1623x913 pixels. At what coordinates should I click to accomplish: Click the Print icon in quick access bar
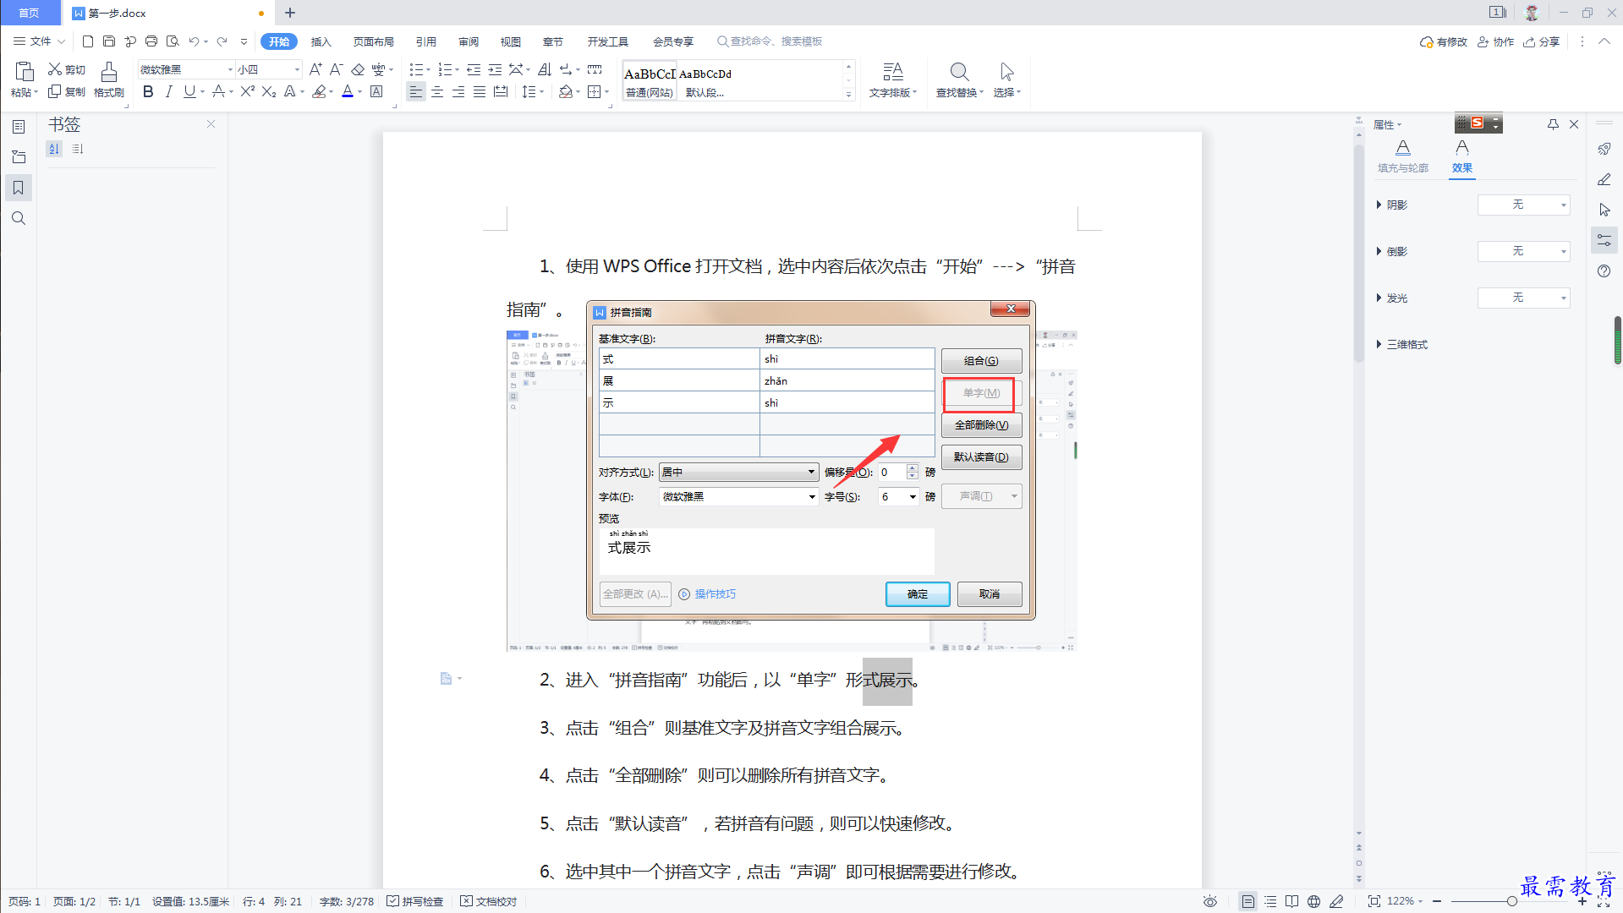click(x=151, y=41)
